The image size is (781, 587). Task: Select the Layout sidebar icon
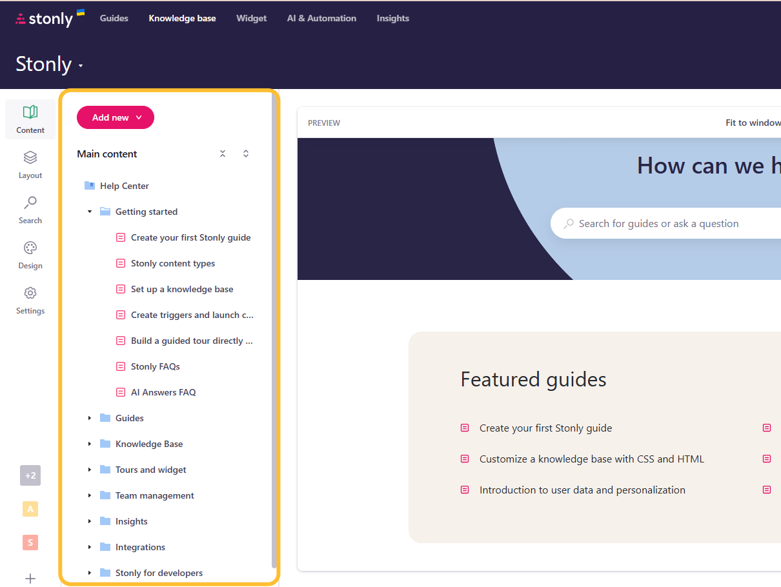point(30,163)
